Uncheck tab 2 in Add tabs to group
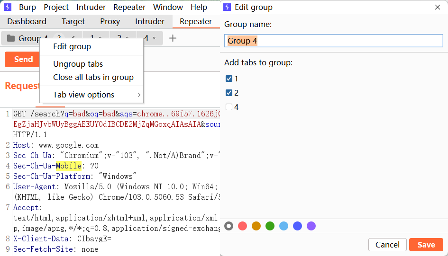This screenshot has width=448, height=256. (x=229, y=93)
